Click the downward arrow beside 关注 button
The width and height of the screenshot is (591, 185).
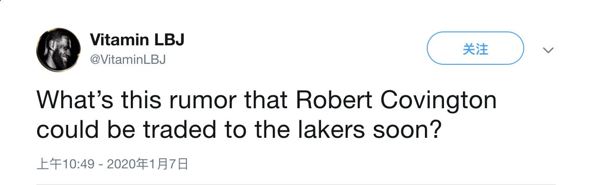click(548, 49)
